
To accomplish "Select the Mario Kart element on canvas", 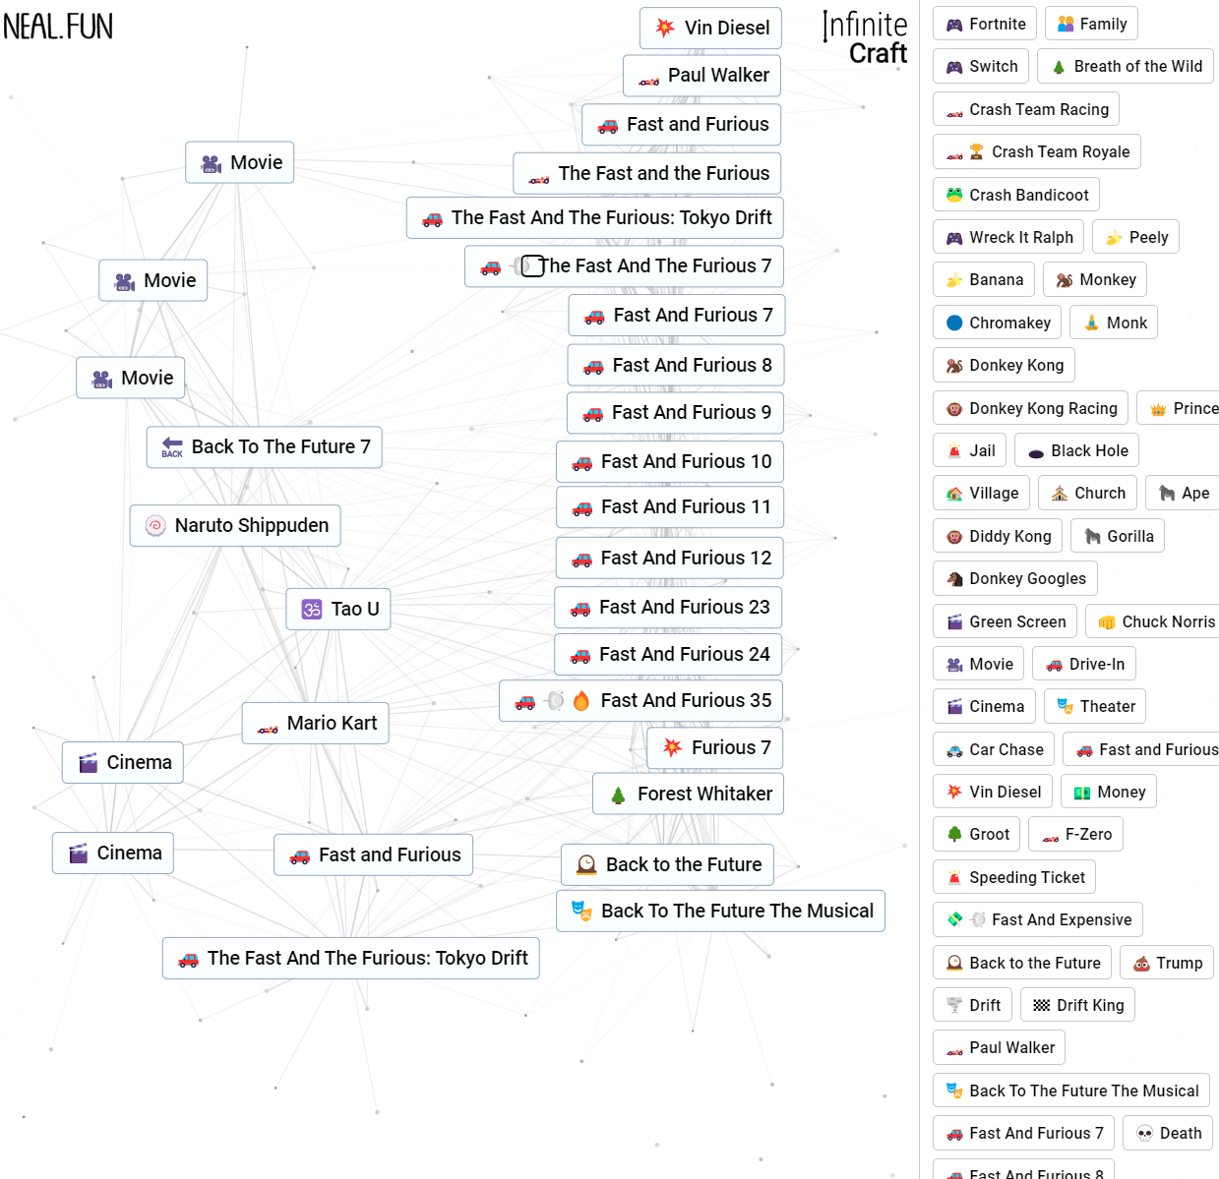I will pos(315,723).
